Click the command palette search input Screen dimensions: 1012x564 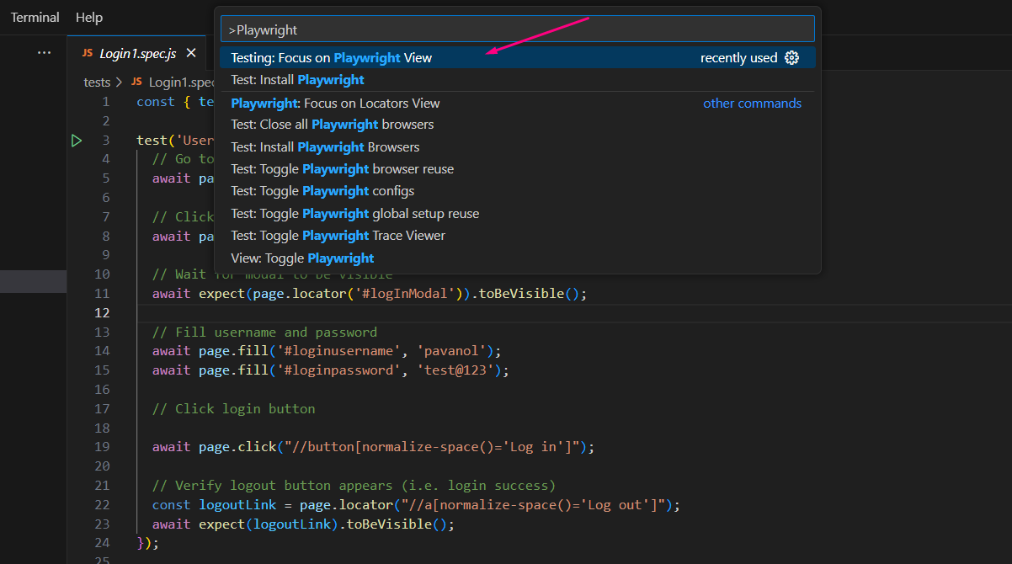click(517, 29)
